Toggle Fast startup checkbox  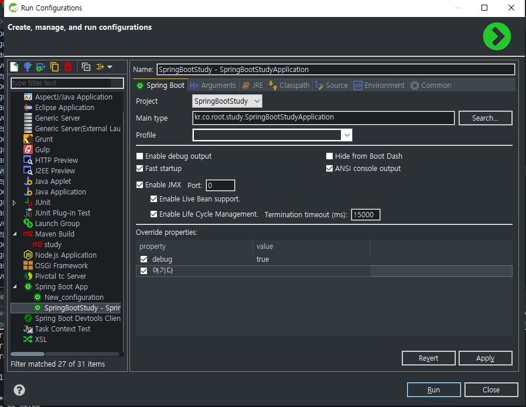pyautogui.click(x=139, y=169)
